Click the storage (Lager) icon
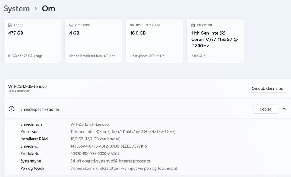 coord(10,25)
